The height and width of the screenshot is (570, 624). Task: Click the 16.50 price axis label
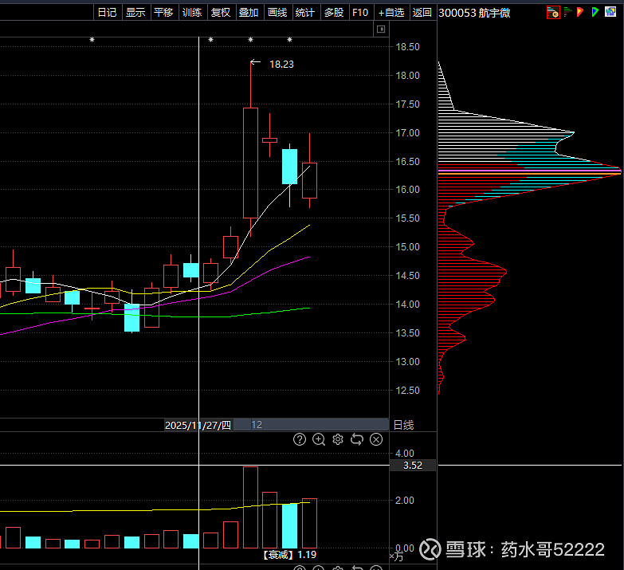(x=407, y=162)
